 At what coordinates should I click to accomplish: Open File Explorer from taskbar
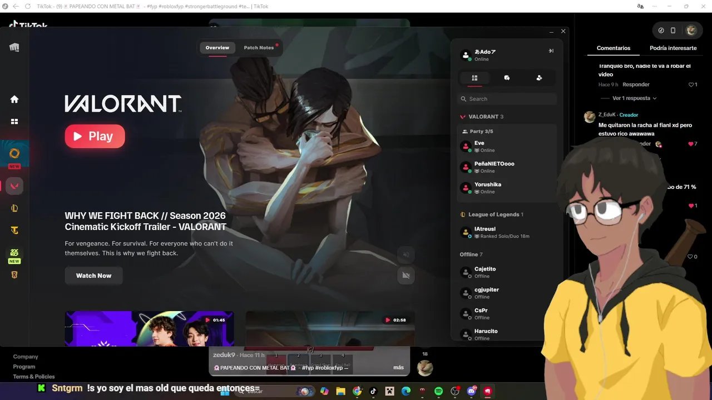click(340, 392)
